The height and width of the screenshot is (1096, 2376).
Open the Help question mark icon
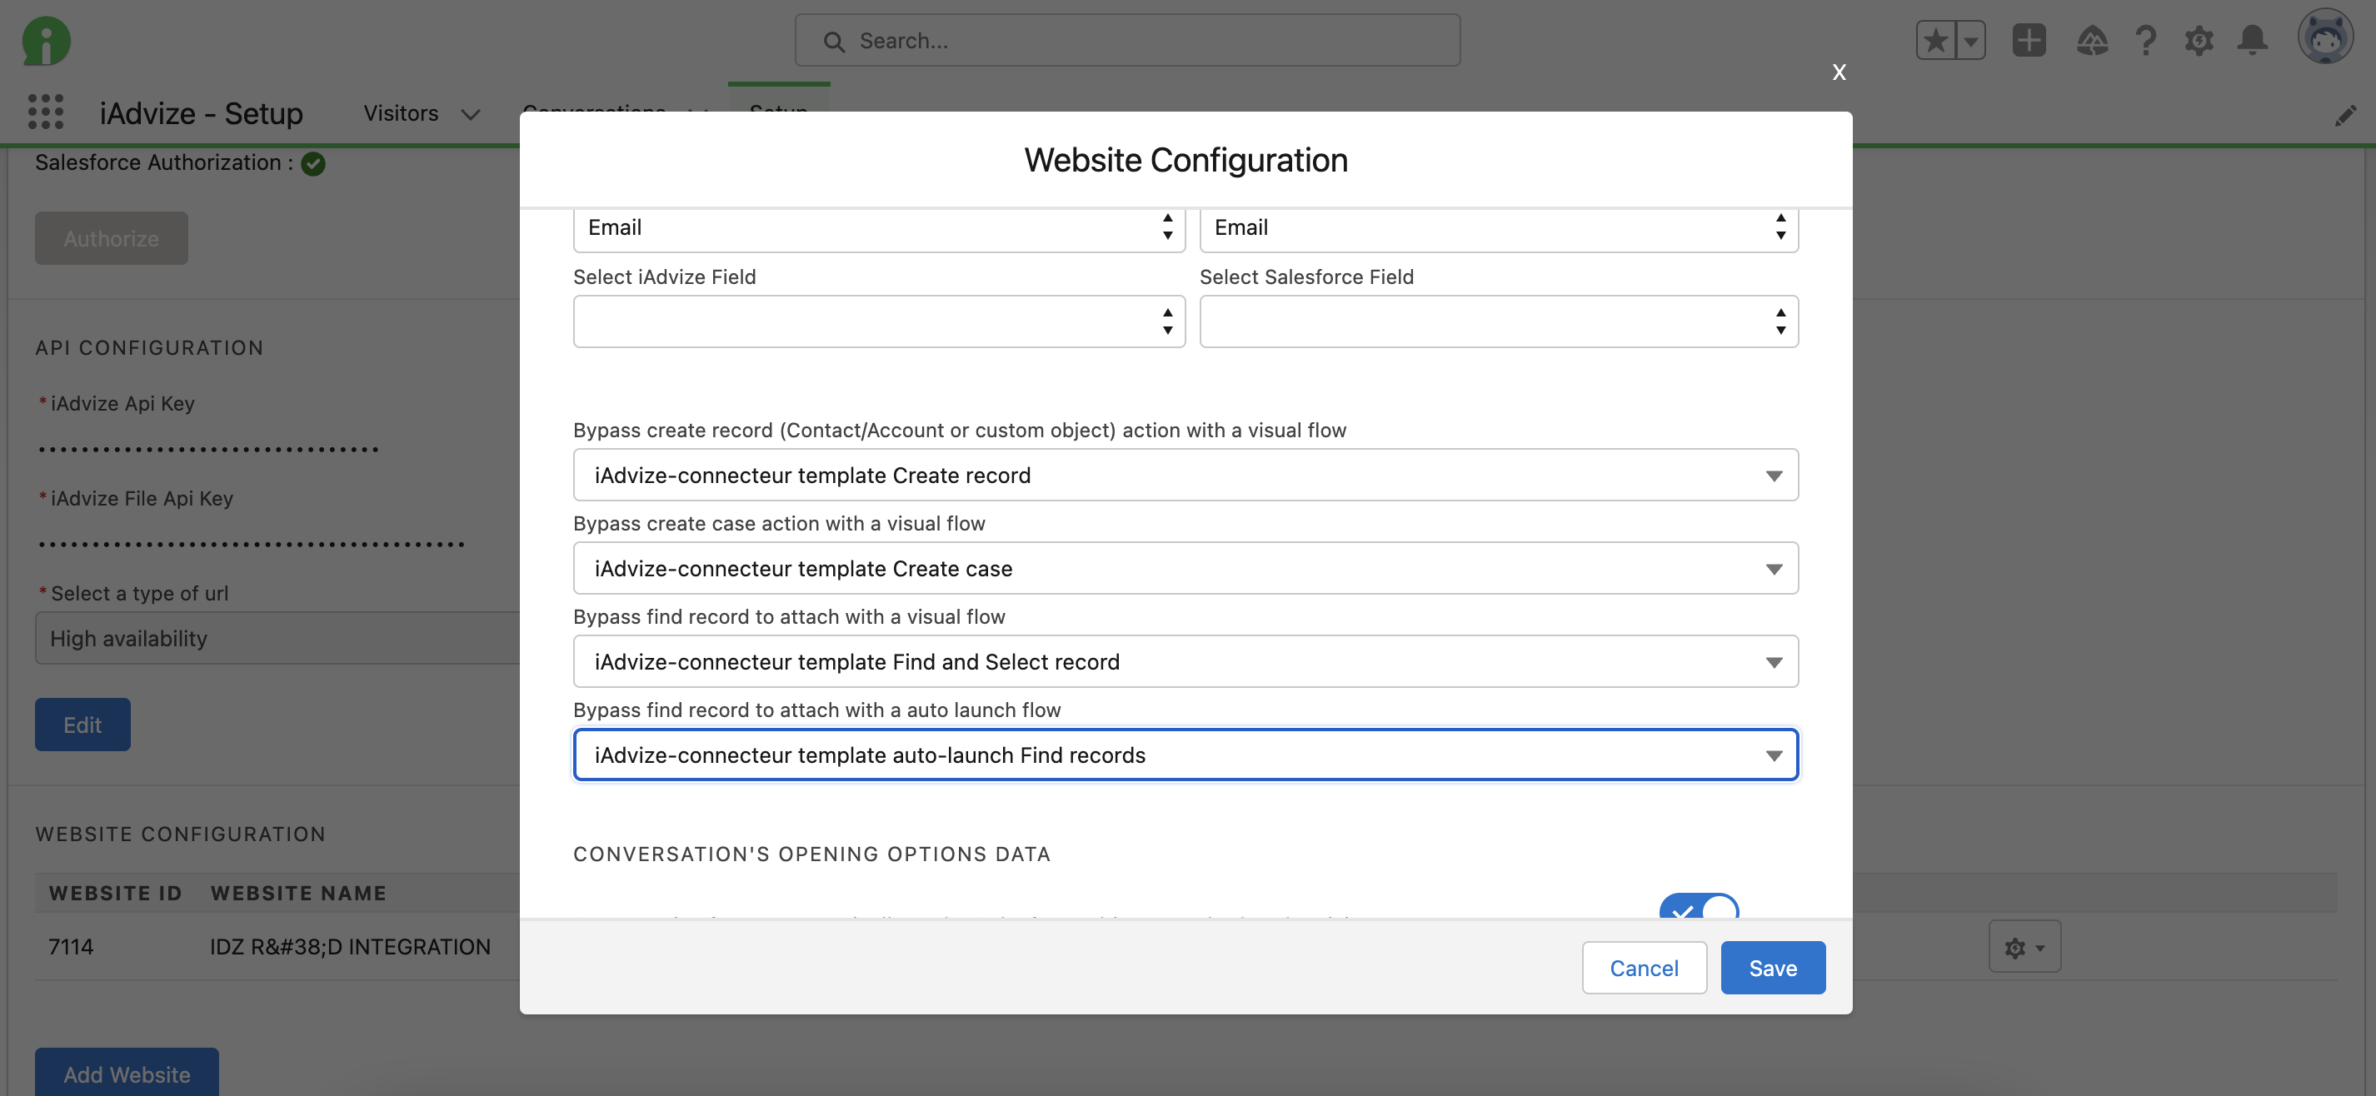point(2145,41)
